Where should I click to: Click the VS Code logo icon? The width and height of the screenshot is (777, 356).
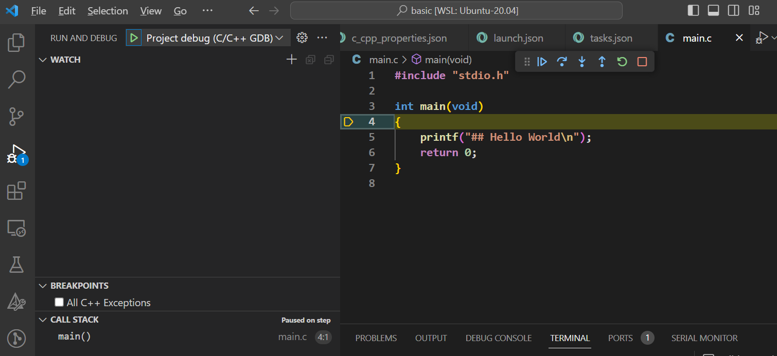tap(12, 11)
